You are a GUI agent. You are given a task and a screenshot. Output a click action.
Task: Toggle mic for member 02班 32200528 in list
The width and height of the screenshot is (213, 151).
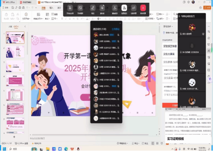[118, 67]
